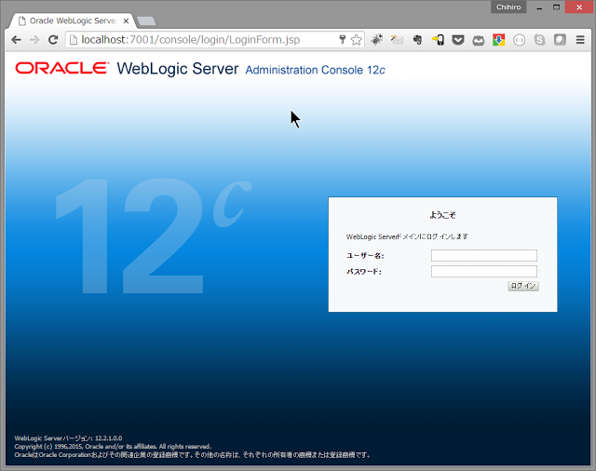
Task: Focus the パスワード (password) input field
Action: [x=484, y=271]
